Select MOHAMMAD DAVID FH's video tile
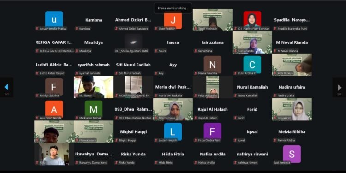 (133, 87)
